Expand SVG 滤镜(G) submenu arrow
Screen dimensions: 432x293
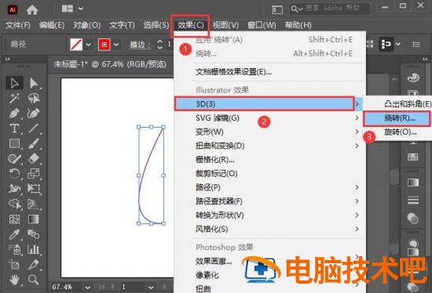click(357, 118)
